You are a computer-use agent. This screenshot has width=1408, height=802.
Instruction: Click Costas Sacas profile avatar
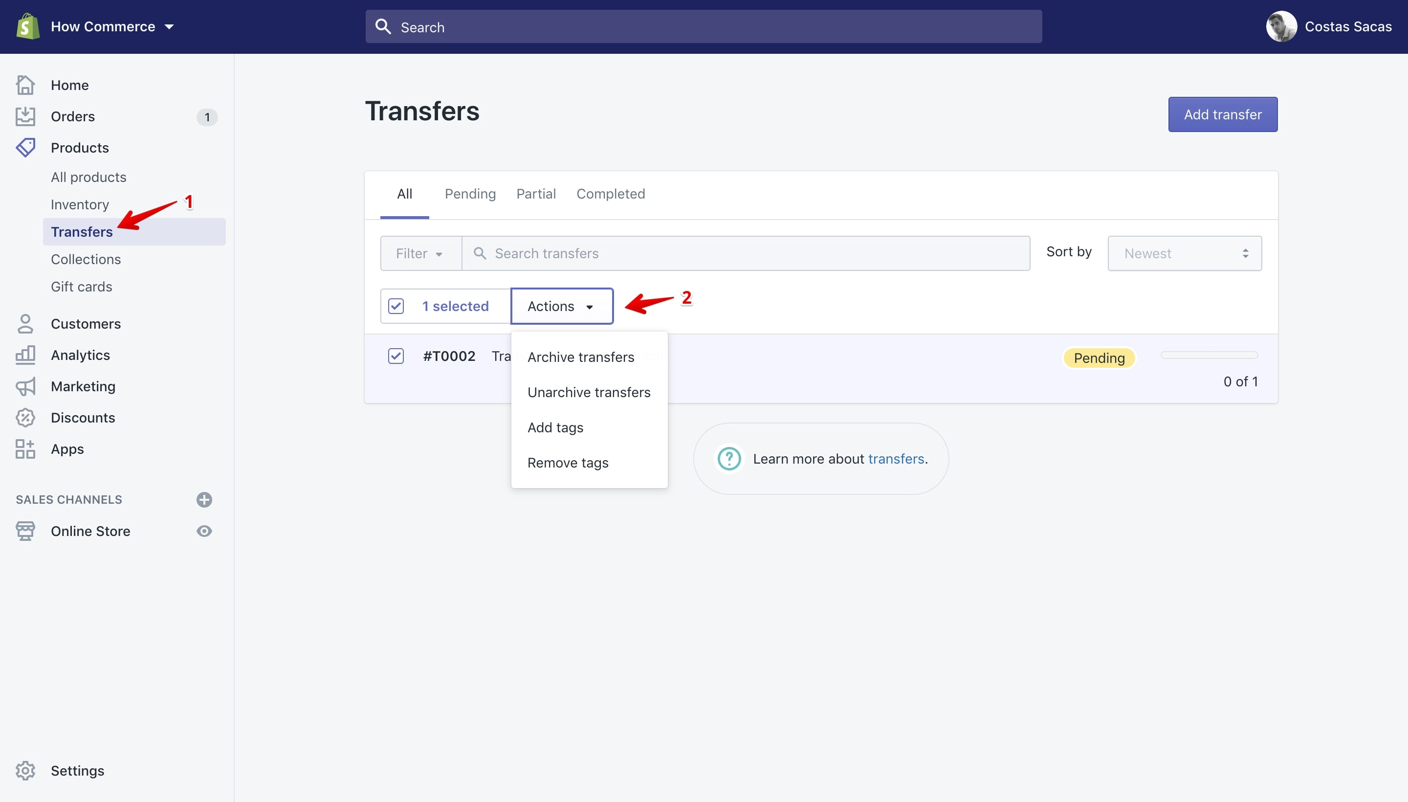(1281, 26)
